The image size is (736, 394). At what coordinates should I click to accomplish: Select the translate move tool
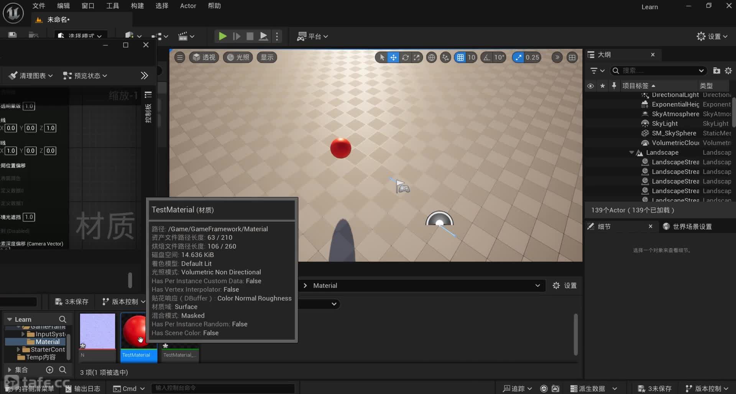[393, 57]
